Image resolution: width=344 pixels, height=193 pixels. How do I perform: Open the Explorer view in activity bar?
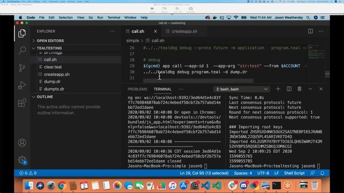coord(22,33)
